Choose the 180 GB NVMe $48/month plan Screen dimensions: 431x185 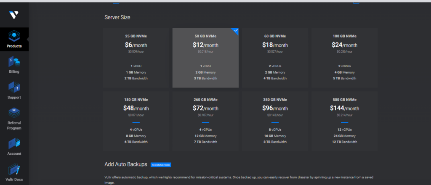click(136, 122)
